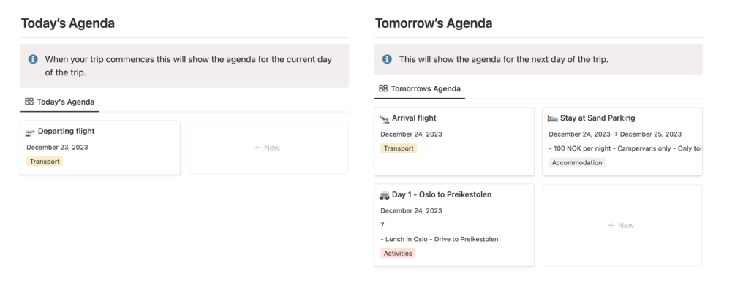735x296 pixels.
Task: Click the info icon in Today's Agenda callout
Action: tap(33, 59)
